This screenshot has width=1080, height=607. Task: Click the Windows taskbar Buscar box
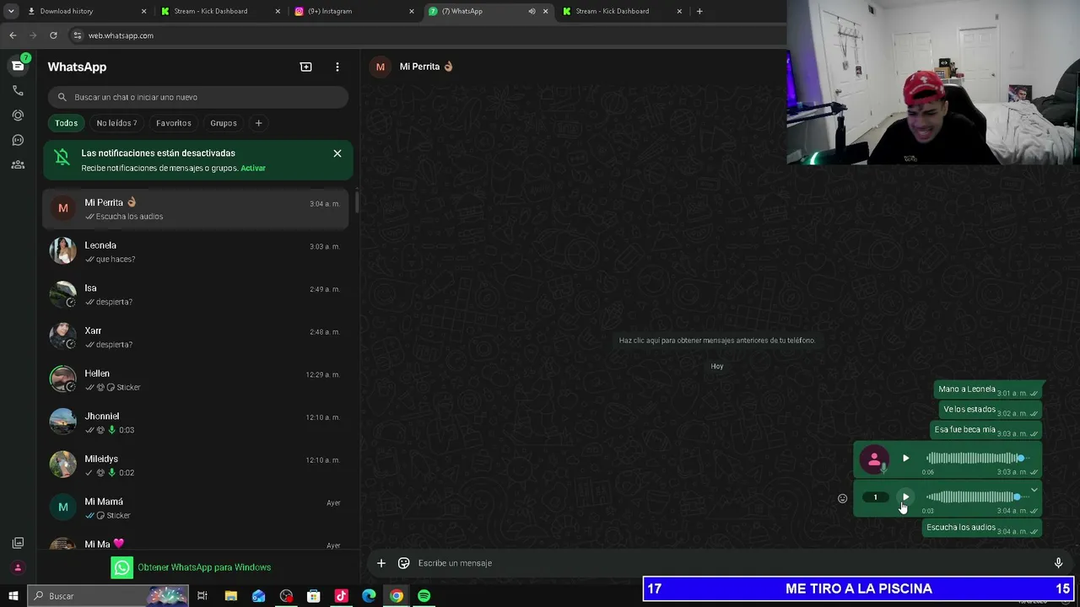pos(110,596)
